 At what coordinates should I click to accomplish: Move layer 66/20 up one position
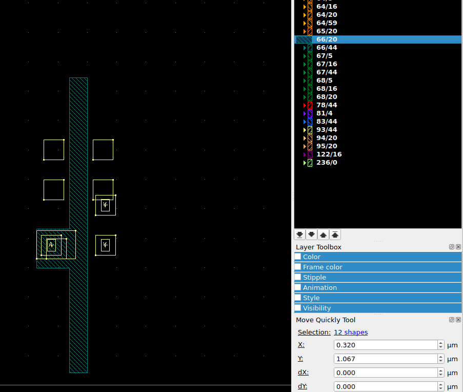pos(323,234)
